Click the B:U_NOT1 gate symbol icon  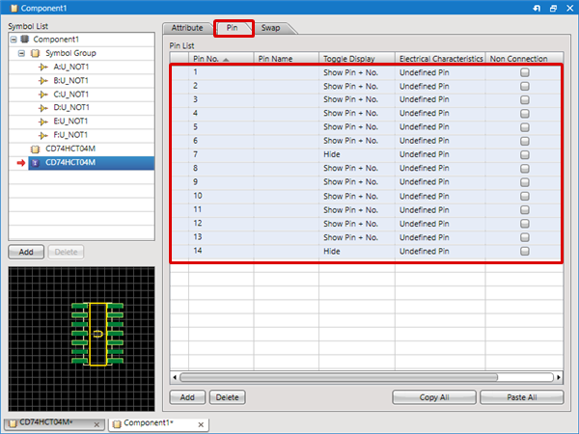(43, 80)
